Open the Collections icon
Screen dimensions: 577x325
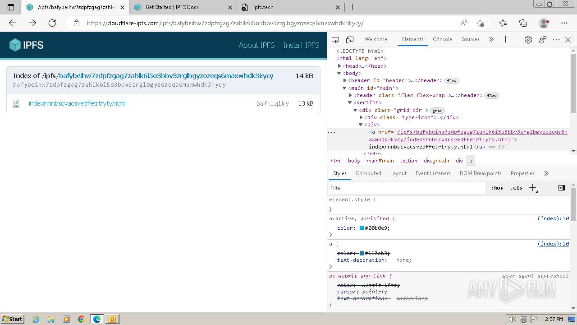click(x=523, y=23)
